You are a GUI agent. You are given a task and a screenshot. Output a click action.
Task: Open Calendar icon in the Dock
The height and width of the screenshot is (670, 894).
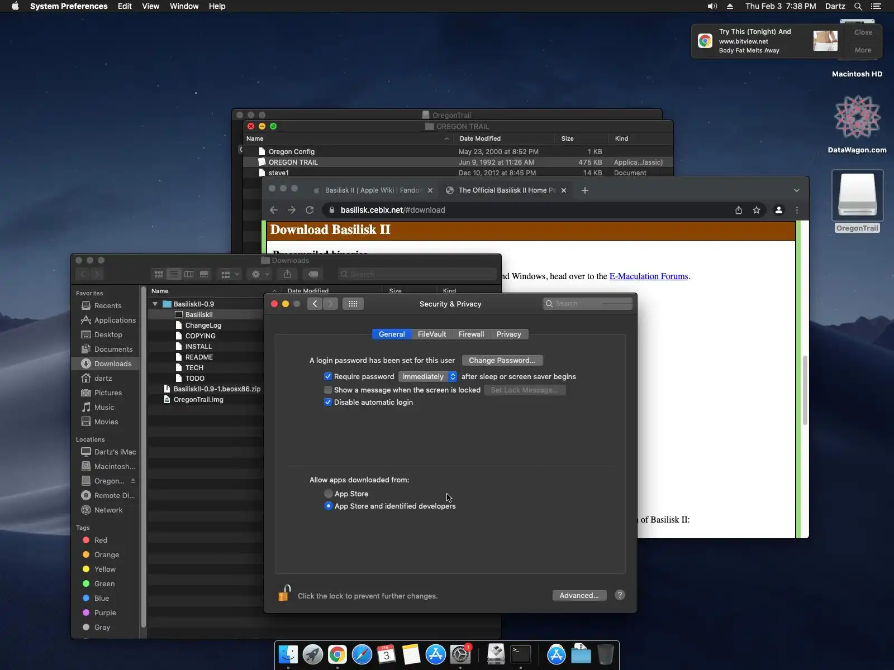coord(386,654)
